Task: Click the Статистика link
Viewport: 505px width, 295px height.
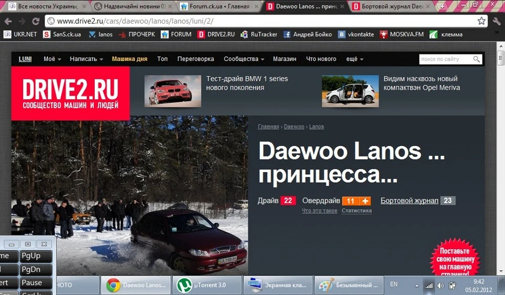Action: point(357,211)
